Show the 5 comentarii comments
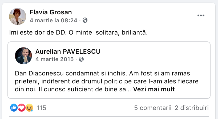This screenshot has height=119, width=218. [x=152, y=108]
